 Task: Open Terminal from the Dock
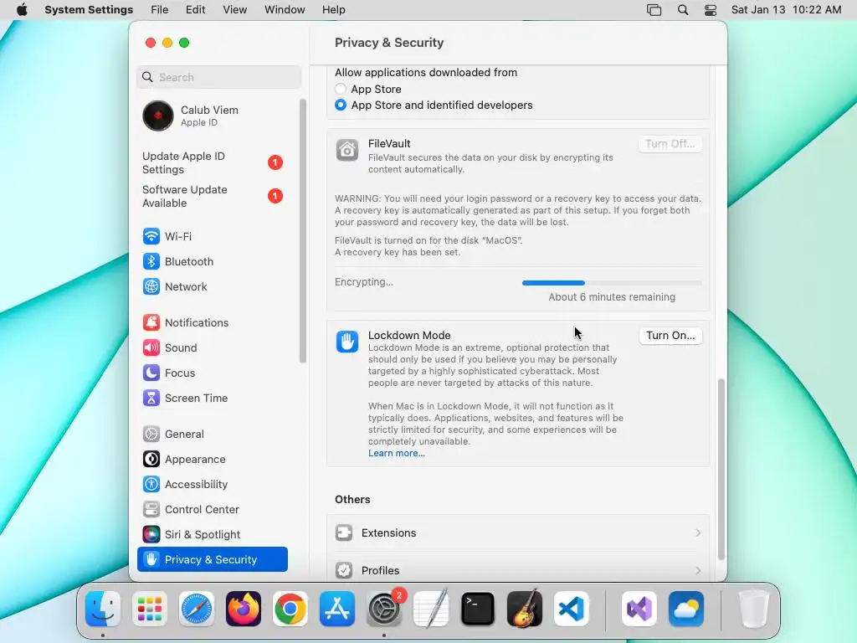(478, 609)
